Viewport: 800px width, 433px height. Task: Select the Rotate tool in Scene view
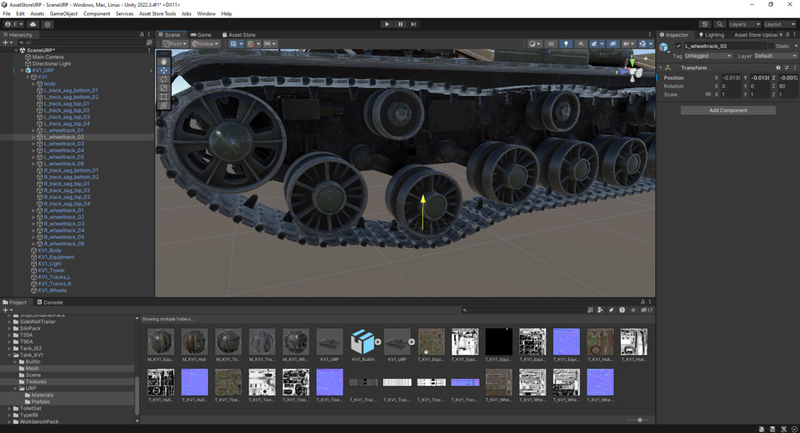click(x=164, y=79)
